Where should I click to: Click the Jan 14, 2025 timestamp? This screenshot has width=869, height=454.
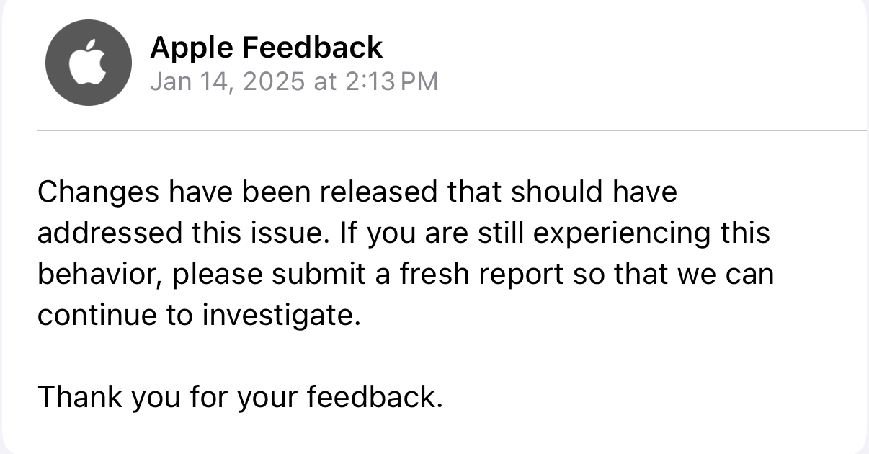(227, 81)
